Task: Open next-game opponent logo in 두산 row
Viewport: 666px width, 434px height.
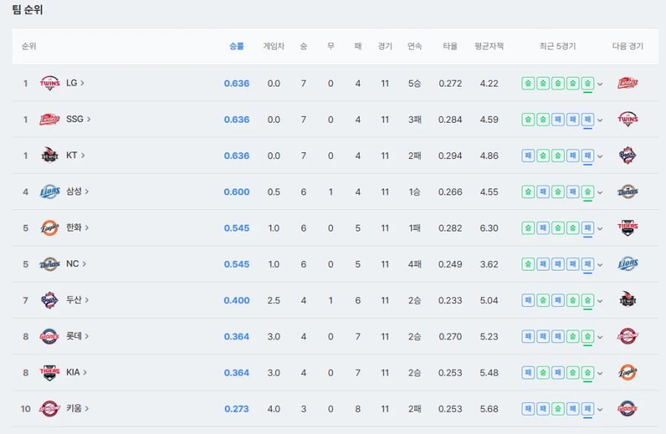Action: coord(628,300)
